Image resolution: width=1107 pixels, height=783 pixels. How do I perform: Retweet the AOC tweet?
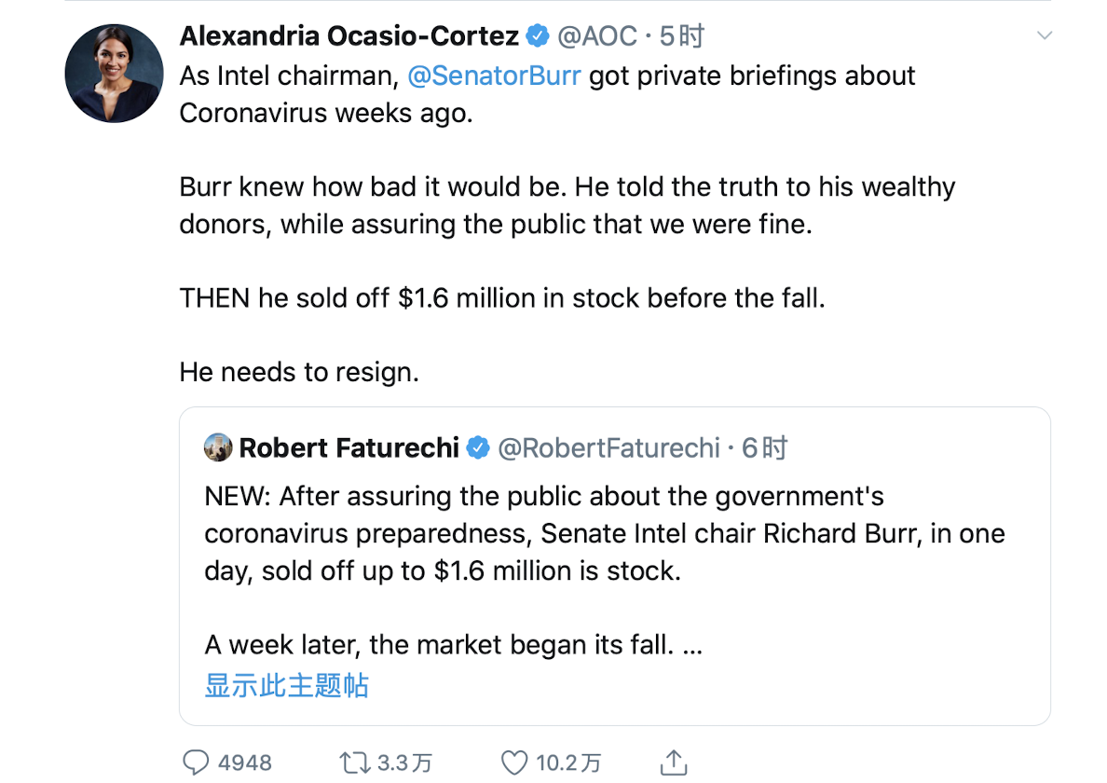354,762
